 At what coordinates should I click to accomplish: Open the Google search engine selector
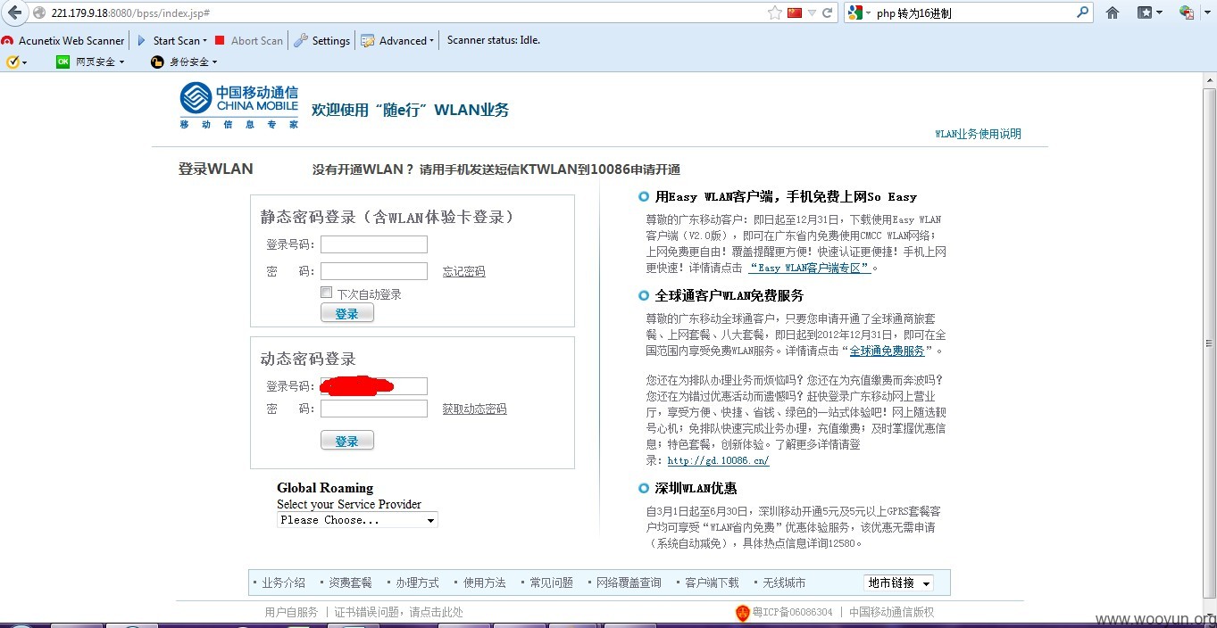point(859,12)
